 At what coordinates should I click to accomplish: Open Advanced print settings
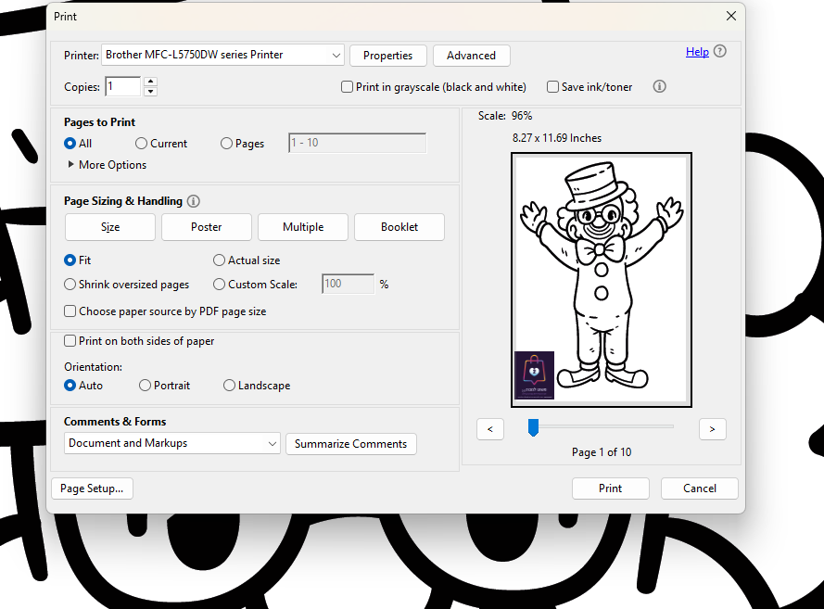click(x=472, y=56)
